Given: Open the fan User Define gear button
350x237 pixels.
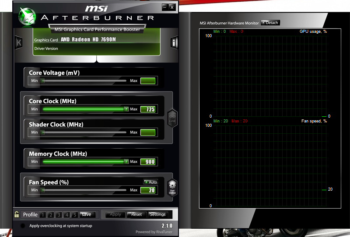Looking at the screenshot, I should [x=172, y=188].
